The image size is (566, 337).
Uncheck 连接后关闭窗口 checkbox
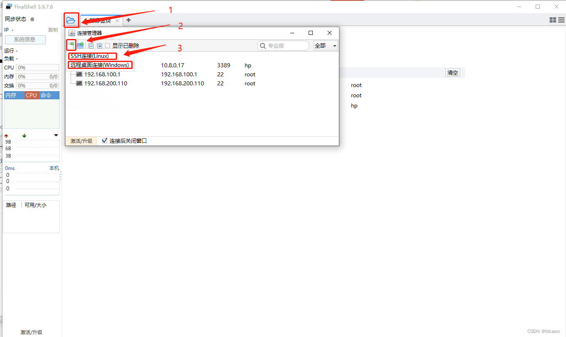tap(104, 141)
